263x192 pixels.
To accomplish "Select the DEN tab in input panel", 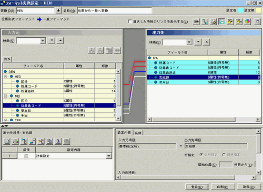I will click(7, 59).
